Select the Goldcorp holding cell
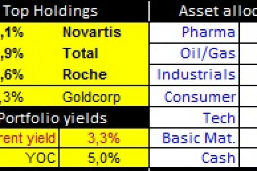 [x=92, y=97]
